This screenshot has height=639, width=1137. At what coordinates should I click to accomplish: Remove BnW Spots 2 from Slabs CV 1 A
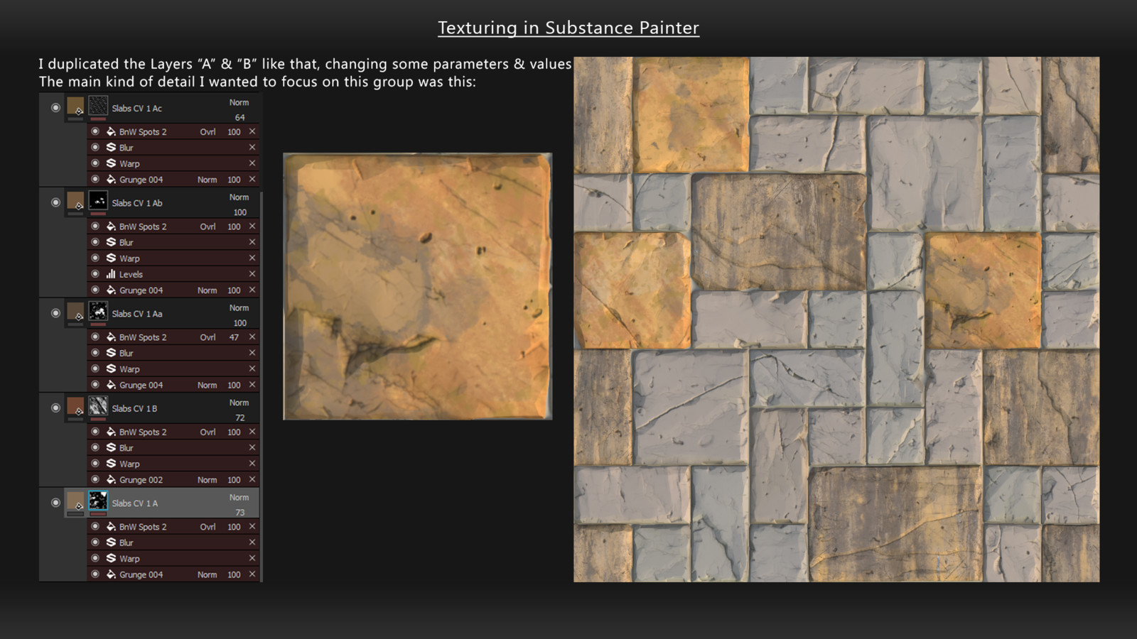tap(252, 527)
